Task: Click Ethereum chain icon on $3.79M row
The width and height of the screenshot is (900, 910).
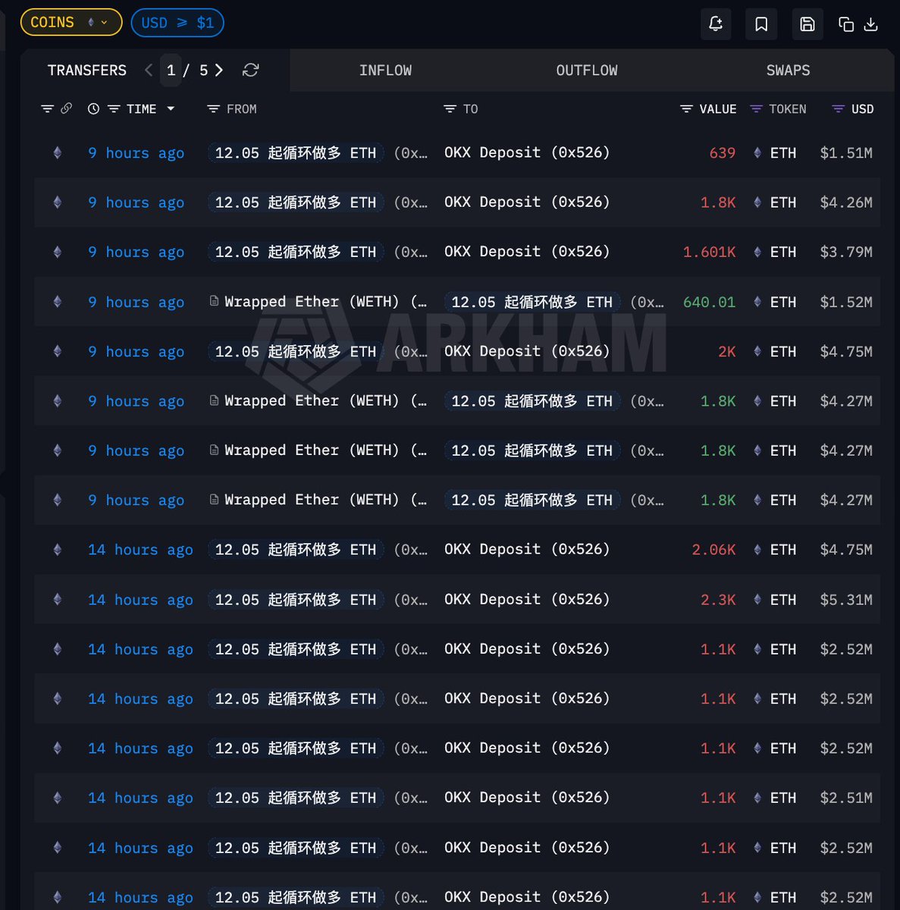Action: pos(57,252)
